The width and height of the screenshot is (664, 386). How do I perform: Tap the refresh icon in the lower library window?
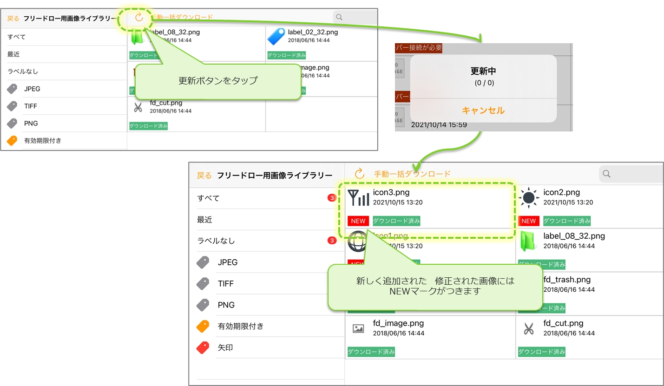(x=360, y=174)
